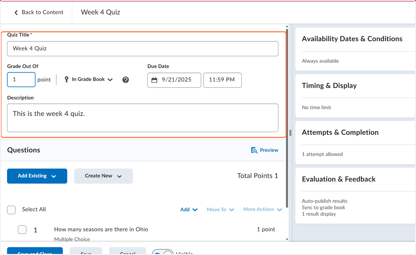
Task: Expand the More Actions menu
Action: coord(262,209)
